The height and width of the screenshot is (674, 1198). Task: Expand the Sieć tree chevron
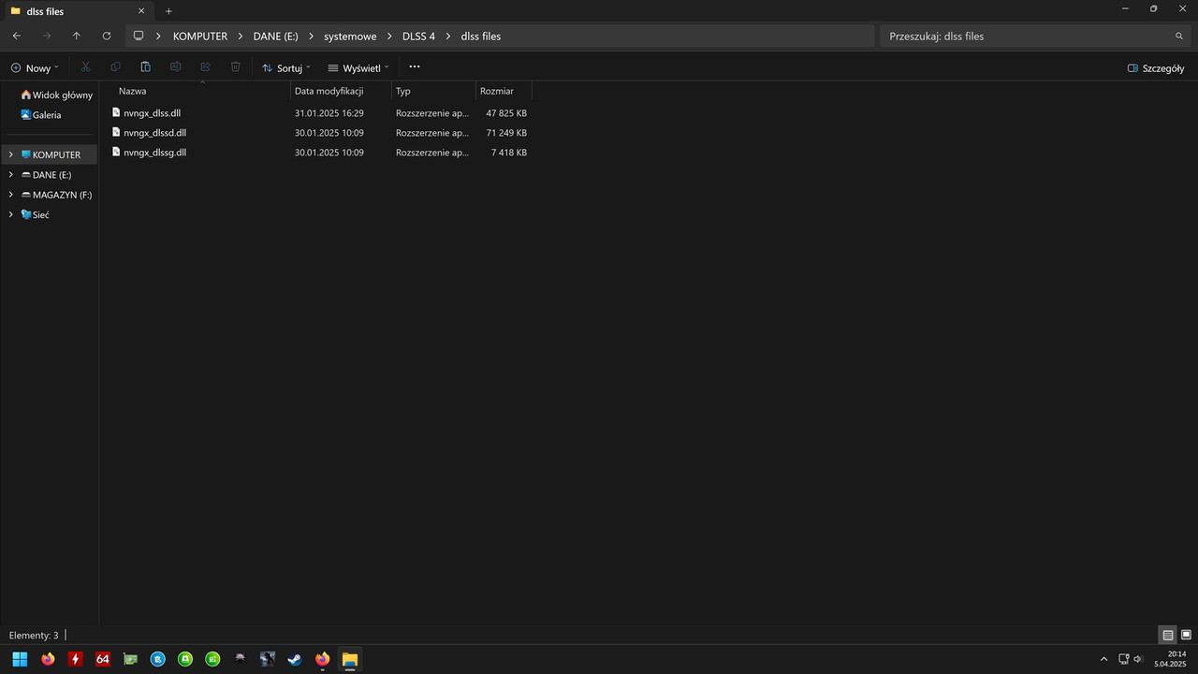coord(11,214)
